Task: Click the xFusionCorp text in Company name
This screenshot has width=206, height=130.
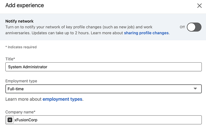Action: point(26,120)
